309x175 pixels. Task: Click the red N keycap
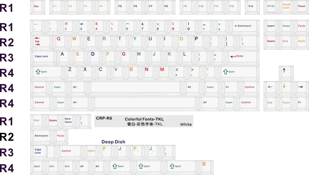pos(149,73)
